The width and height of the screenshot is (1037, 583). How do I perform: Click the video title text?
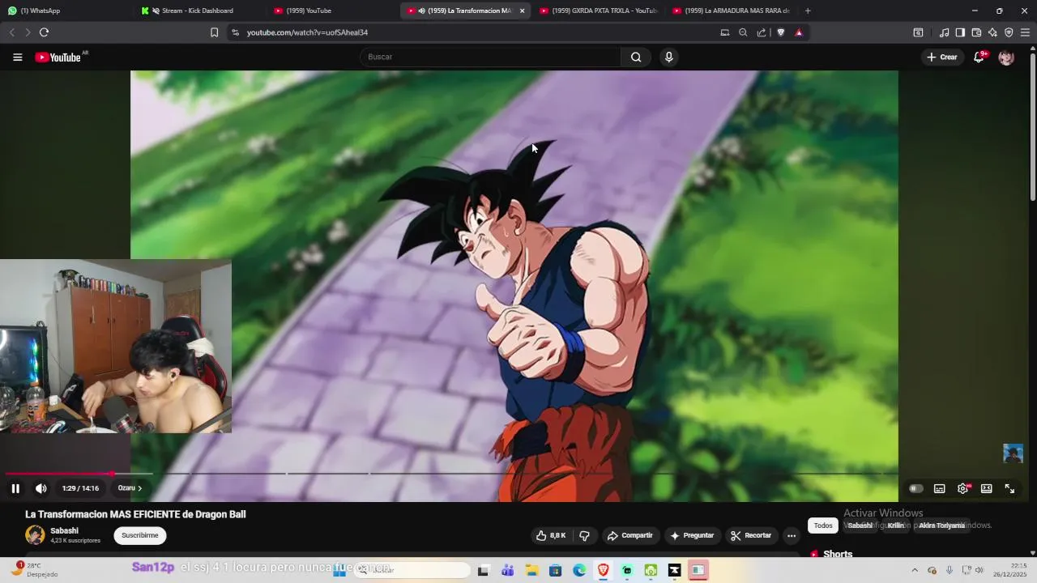tap(135, 514)
